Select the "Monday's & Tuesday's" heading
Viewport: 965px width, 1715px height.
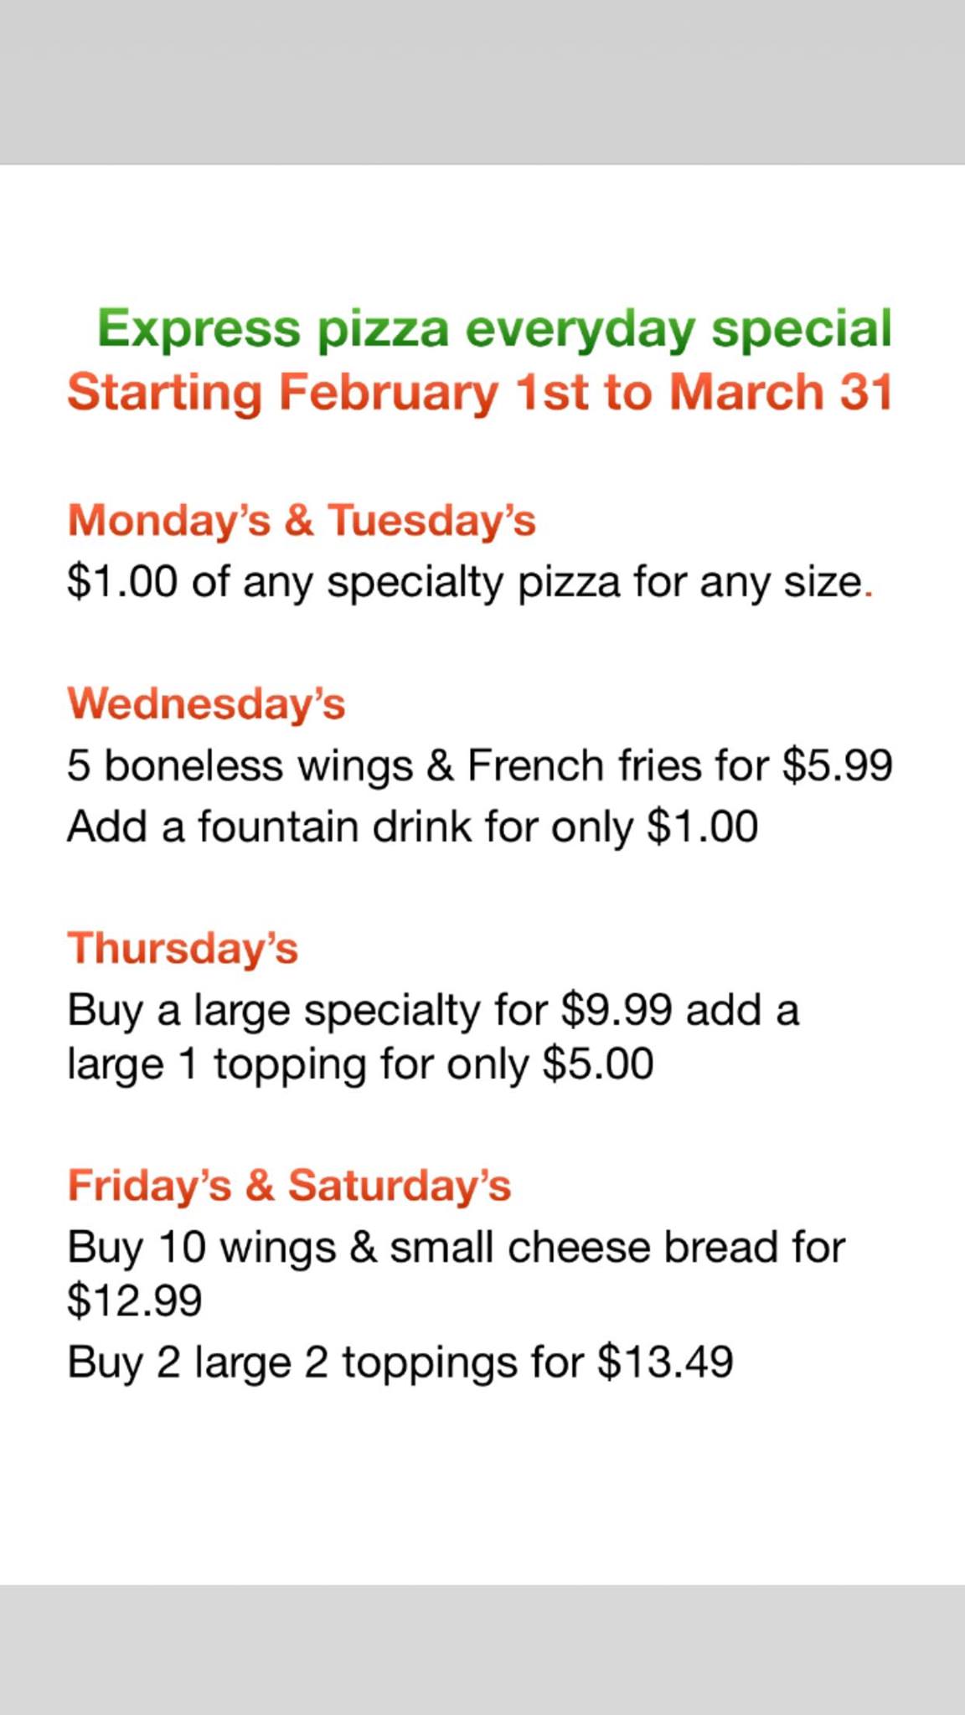coord(302,520)
